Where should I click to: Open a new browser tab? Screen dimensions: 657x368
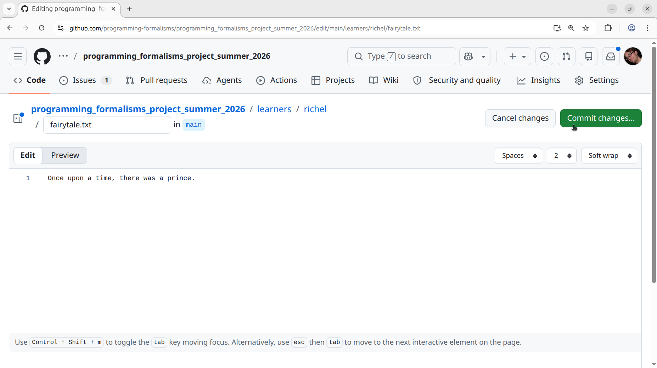tap(130, 9)
